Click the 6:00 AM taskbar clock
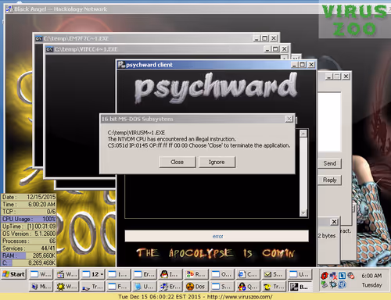 371,276
